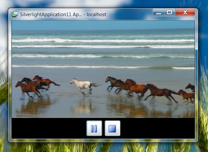The height and width of the screenshot is (152, 208).
Task: Click the horses video display area
Action: pyautogui.click(x=103, y=69)
